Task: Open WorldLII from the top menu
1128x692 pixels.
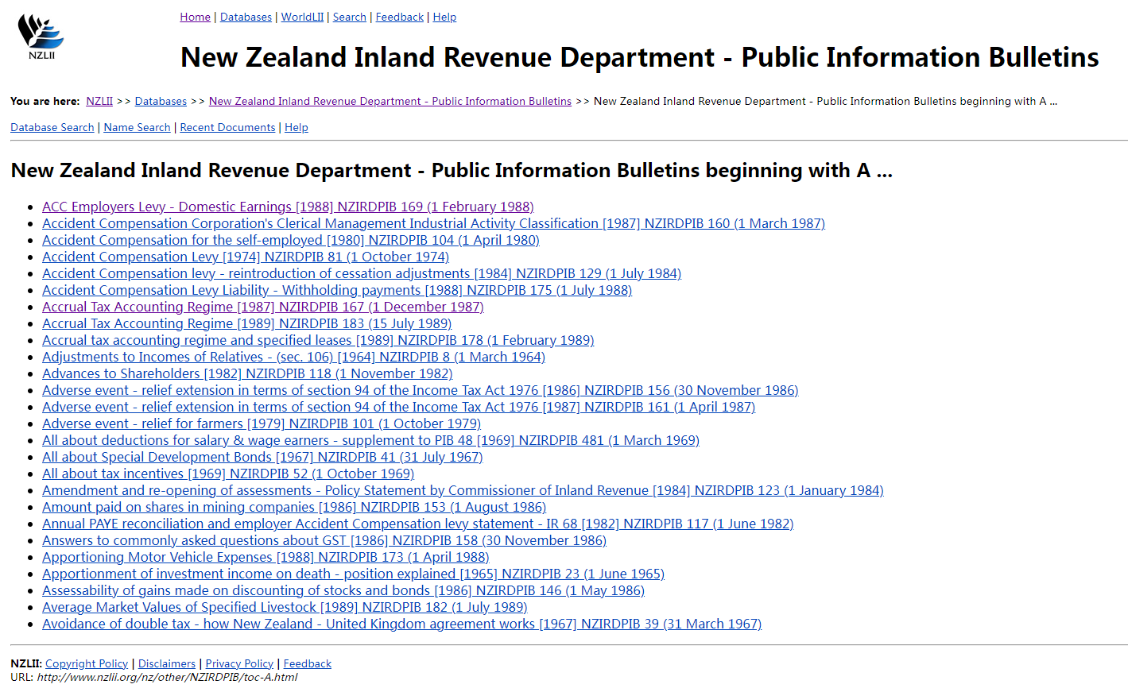Action: (302, 17)
